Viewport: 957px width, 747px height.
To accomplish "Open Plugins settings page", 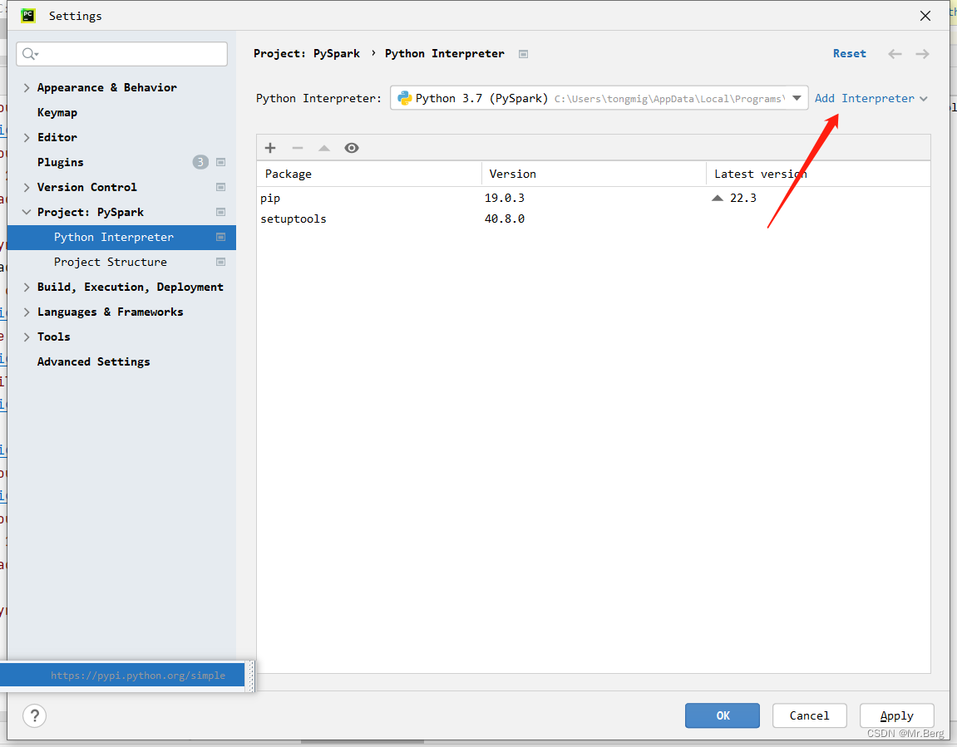I will pos(61,162).
